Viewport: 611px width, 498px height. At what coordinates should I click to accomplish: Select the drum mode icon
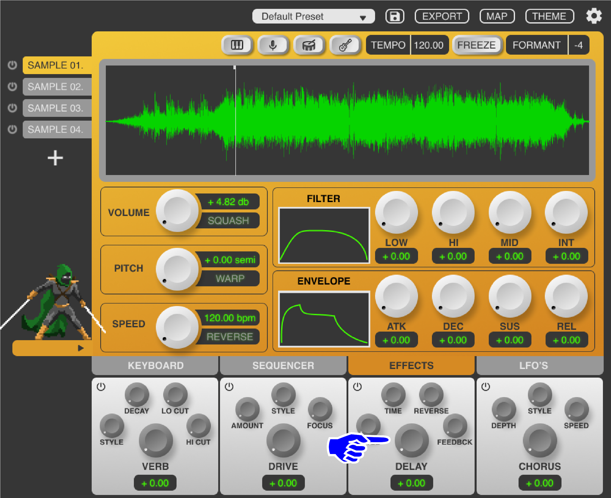[x=309, y=45]
